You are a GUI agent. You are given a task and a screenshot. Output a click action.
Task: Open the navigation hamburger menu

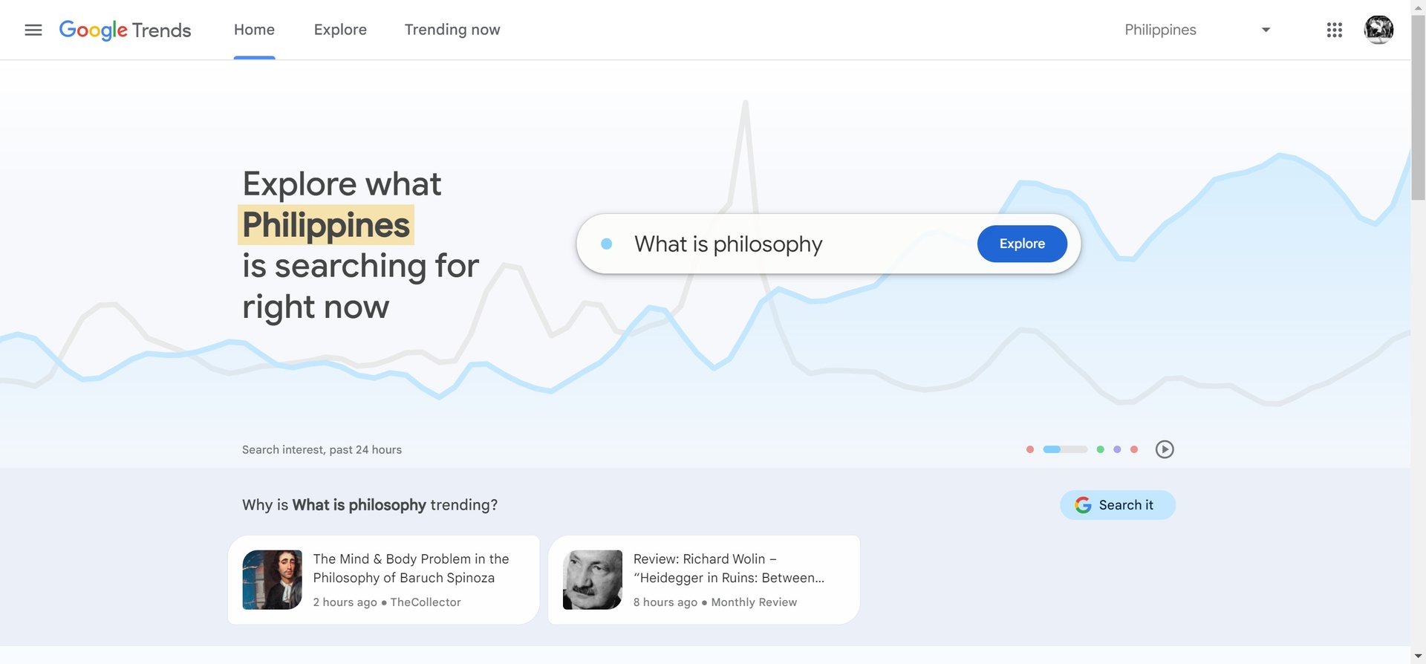tap(33, 30)
